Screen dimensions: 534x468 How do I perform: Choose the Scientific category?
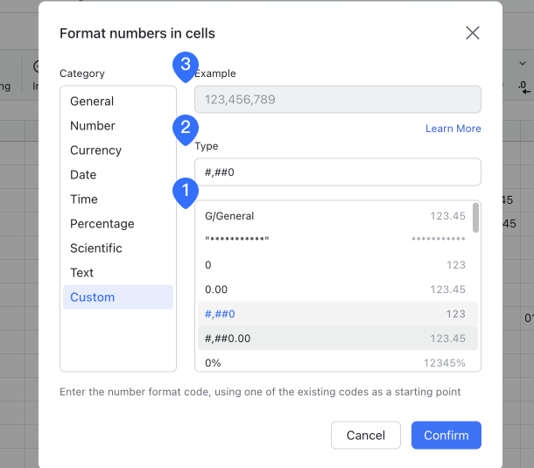(x=96, y=248)
